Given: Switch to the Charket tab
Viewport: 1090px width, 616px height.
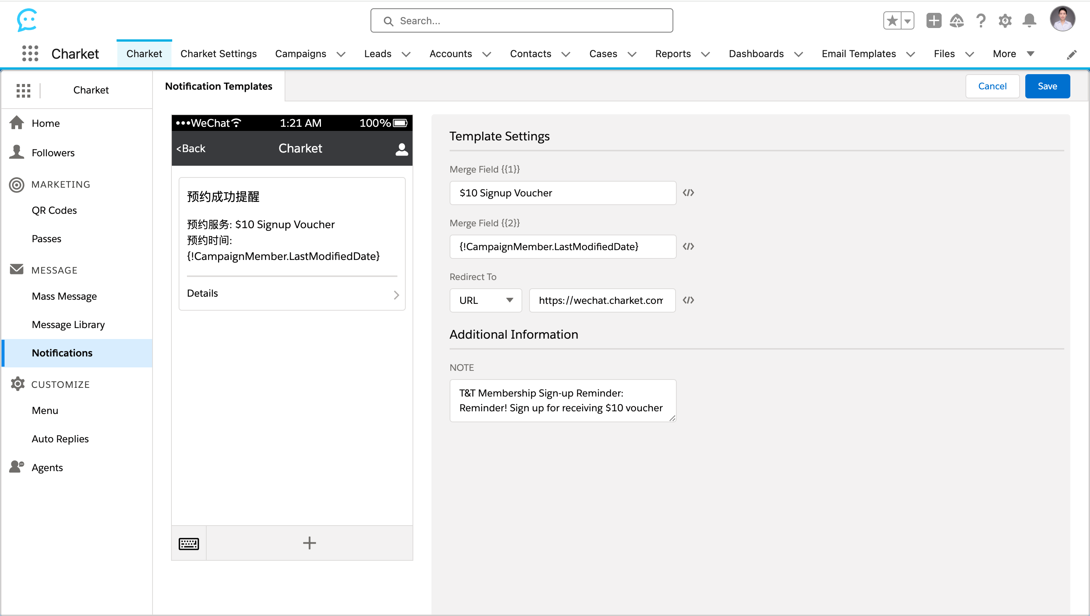Looking at the screenshot, I should point(144,54).
